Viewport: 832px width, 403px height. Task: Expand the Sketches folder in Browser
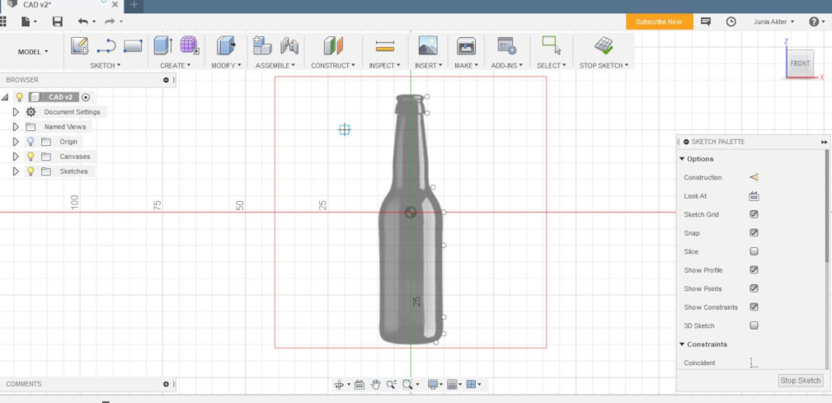tap(16, 171)
